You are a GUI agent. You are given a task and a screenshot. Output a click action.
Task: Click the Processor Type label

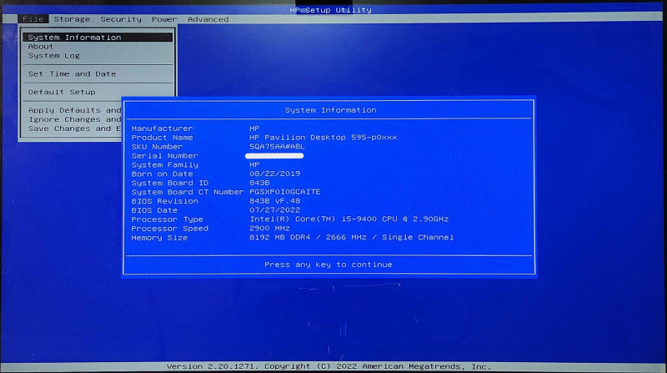(168, 219)
